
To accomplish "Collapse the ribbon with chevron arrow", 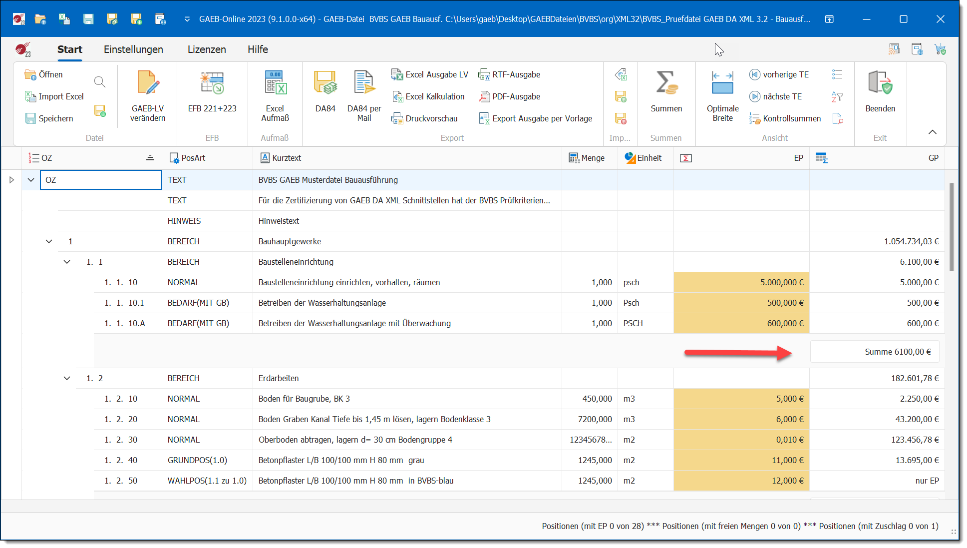I will [932, 132].
